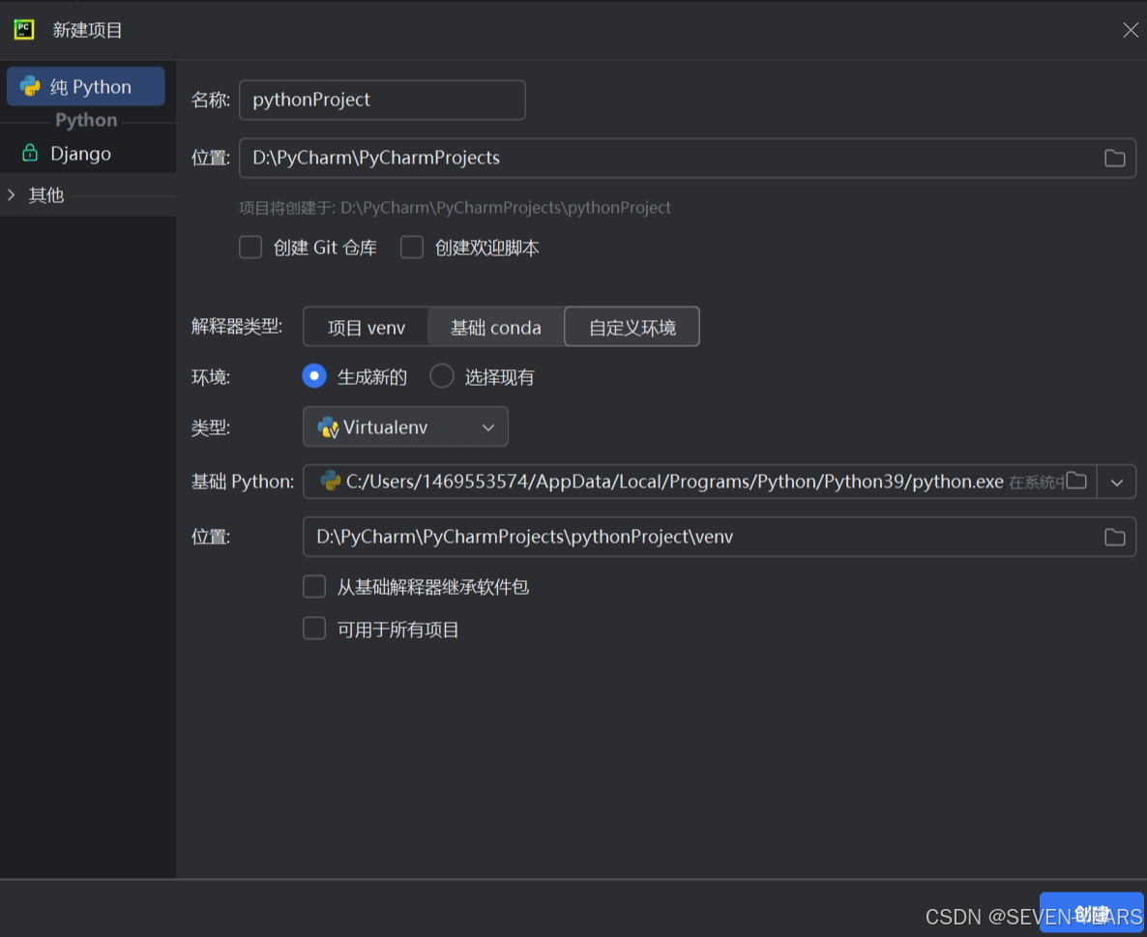Close the 新建项目 dialog
Image resolution: width=1147 pixels, height=937 pixels.
(1131, 30)
